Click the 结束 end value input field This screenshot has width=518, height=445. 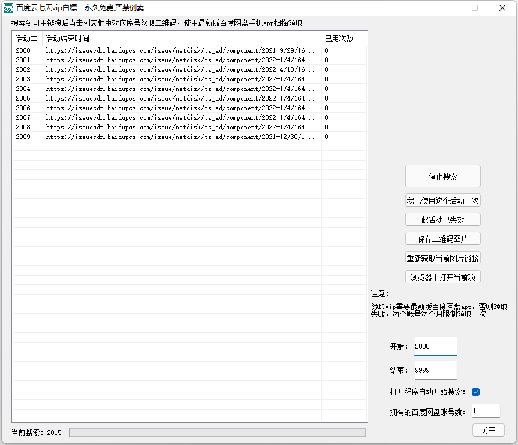435,370
